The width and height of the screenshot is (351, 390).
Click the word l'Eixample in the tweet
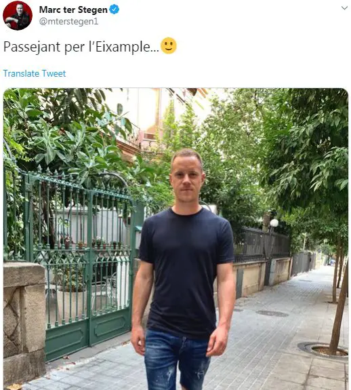point(123,47)
